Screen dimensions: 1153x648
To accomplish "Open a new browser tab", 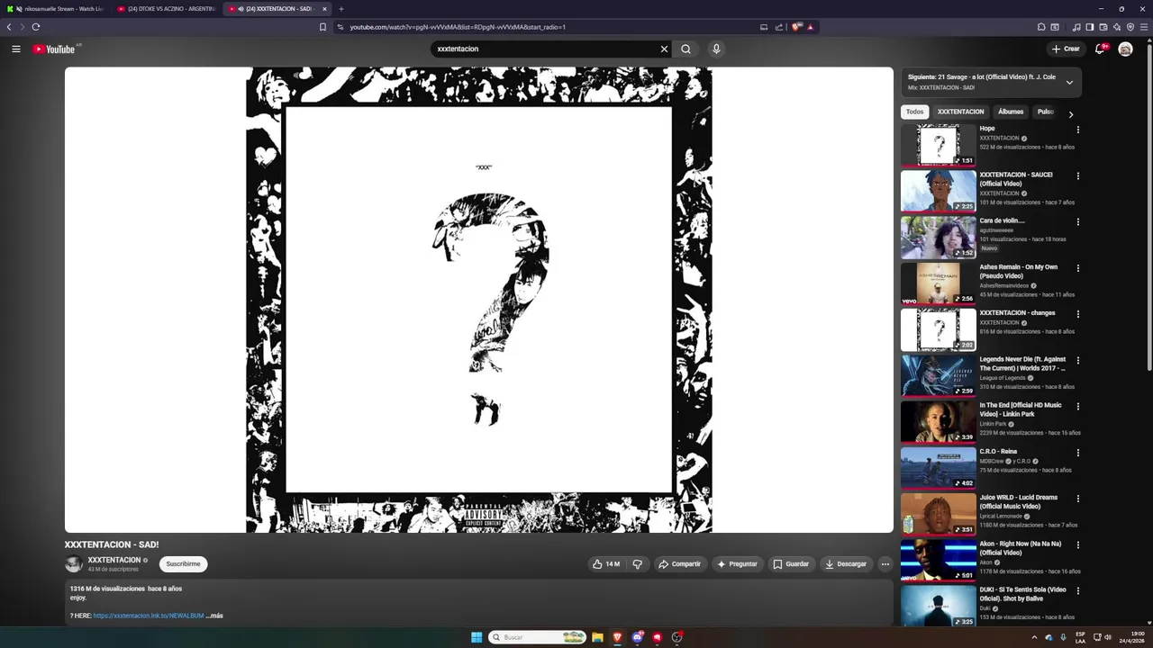I will [341, 9].
